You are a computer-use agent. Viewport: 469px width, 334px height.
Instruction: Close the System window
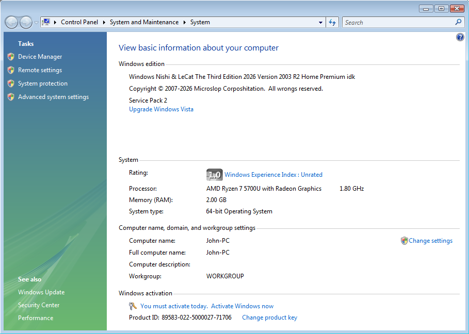point(457,9)
